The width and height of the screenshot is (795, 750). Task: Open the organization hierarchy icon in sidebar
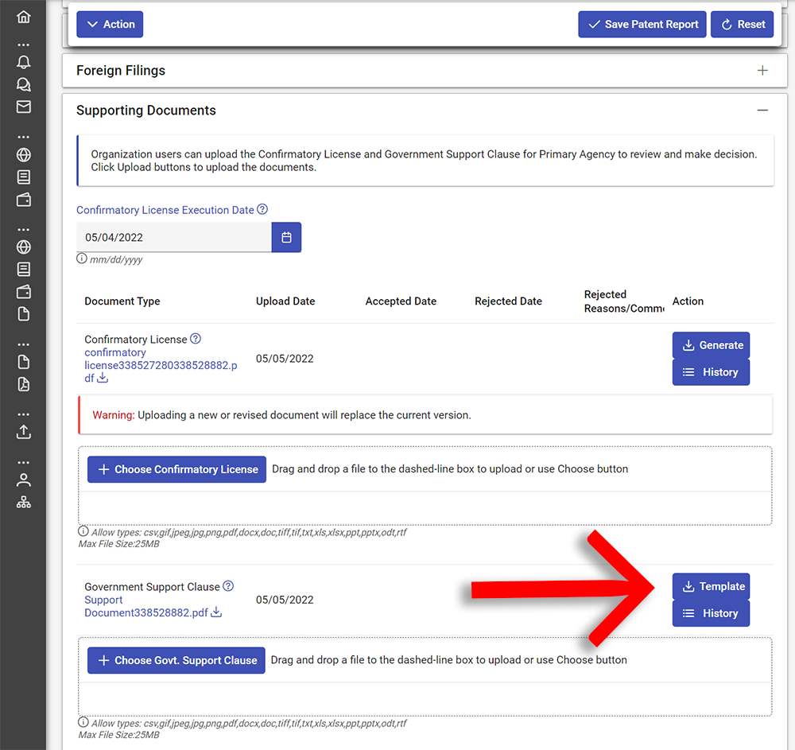pos(24,502)
